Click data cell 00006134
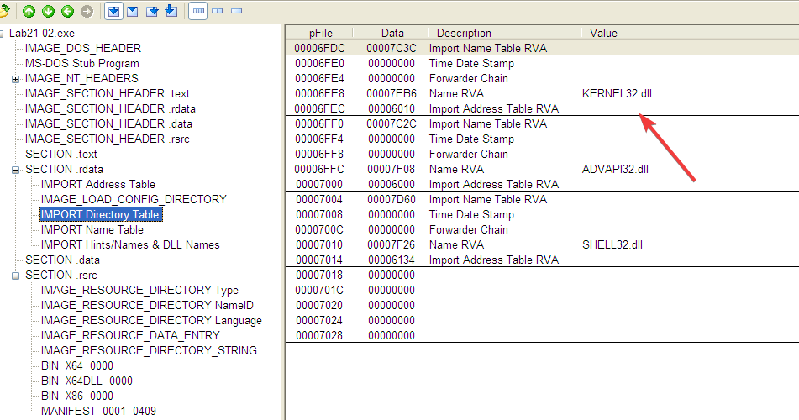799x420 pixels. [x=392, y=260]
